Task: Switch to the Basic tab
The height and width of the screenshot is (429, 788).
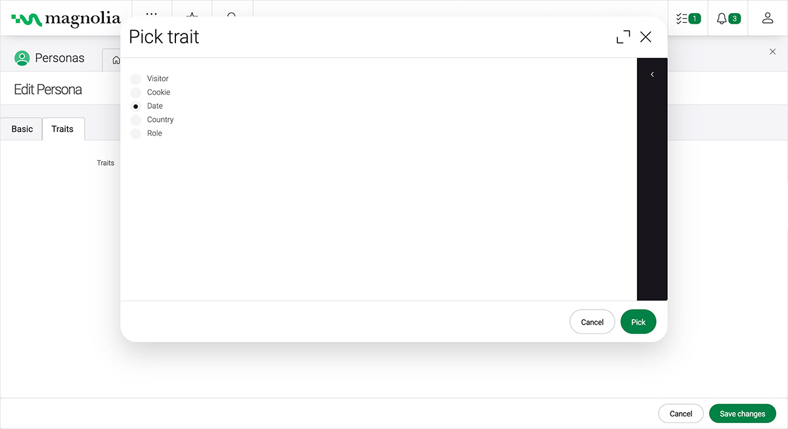Action: coord(22,129)
